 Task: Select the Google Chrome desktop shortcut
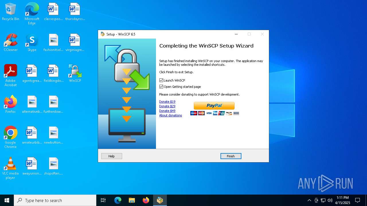click(11, 137)
